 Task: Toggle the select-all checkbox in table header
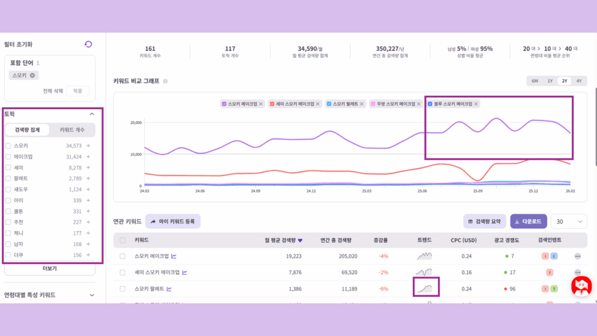pos(122,240)
